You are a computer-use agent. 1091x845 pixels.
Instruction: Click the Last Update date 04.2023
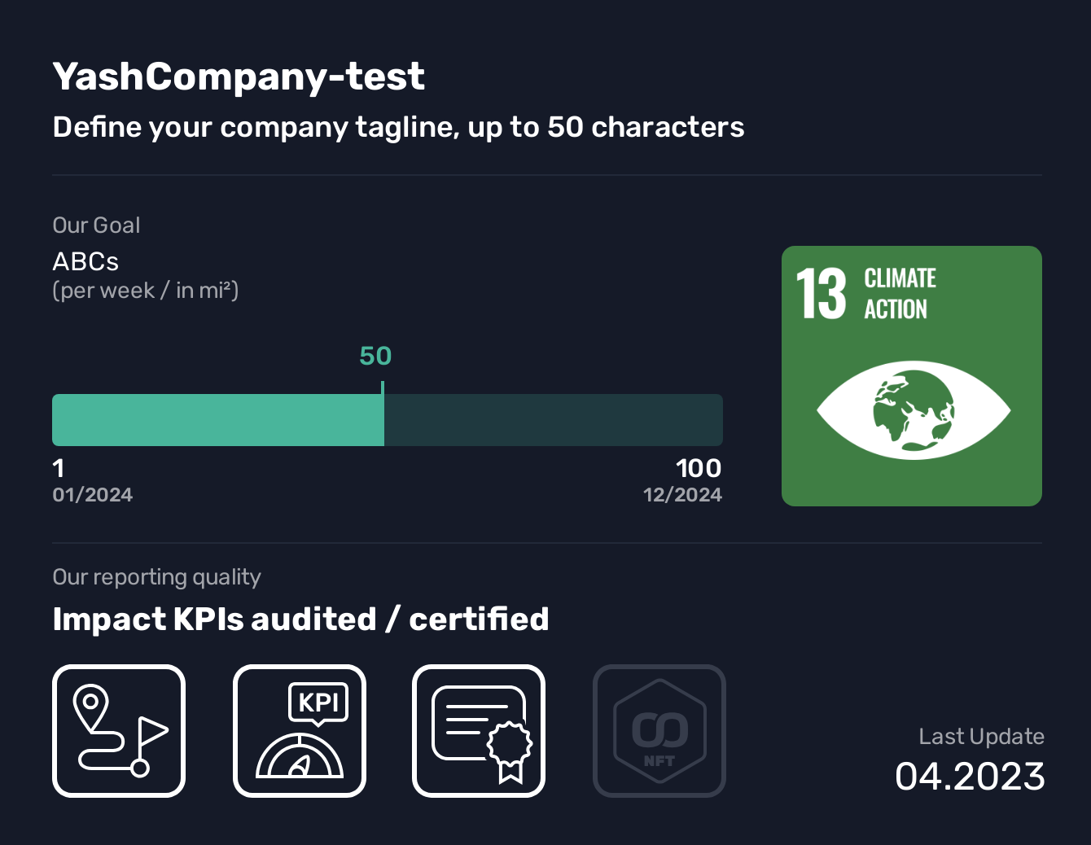pyautogui.click(x=970, y=776)
